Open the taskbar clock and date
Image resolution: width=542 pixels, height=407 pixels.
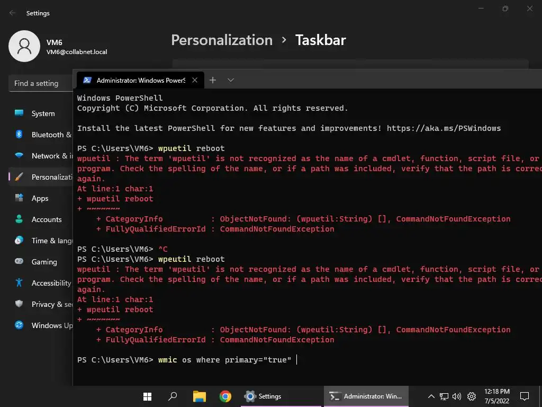coord(496,396)
